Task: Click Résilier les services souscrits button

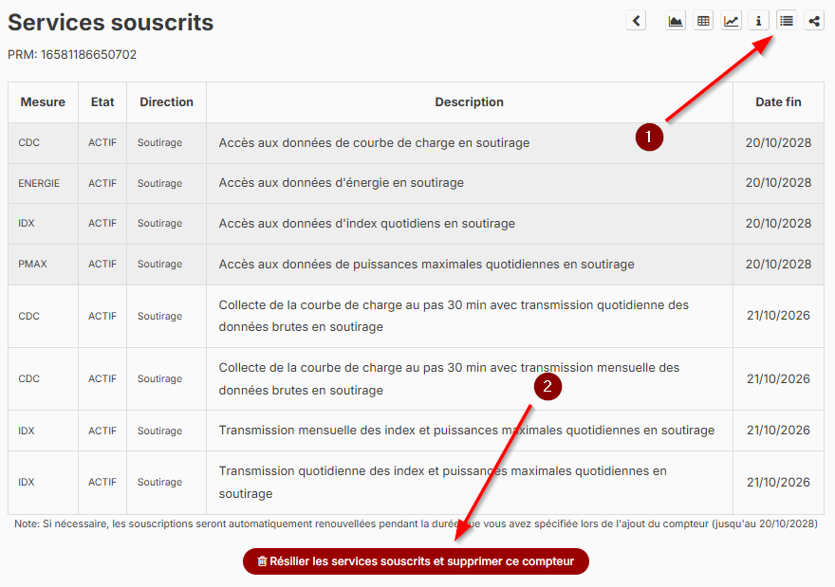Action: (416, 561)
